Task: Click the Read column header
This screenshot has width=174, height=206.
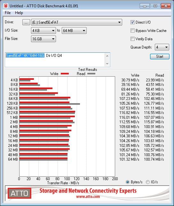Action: 160,75
